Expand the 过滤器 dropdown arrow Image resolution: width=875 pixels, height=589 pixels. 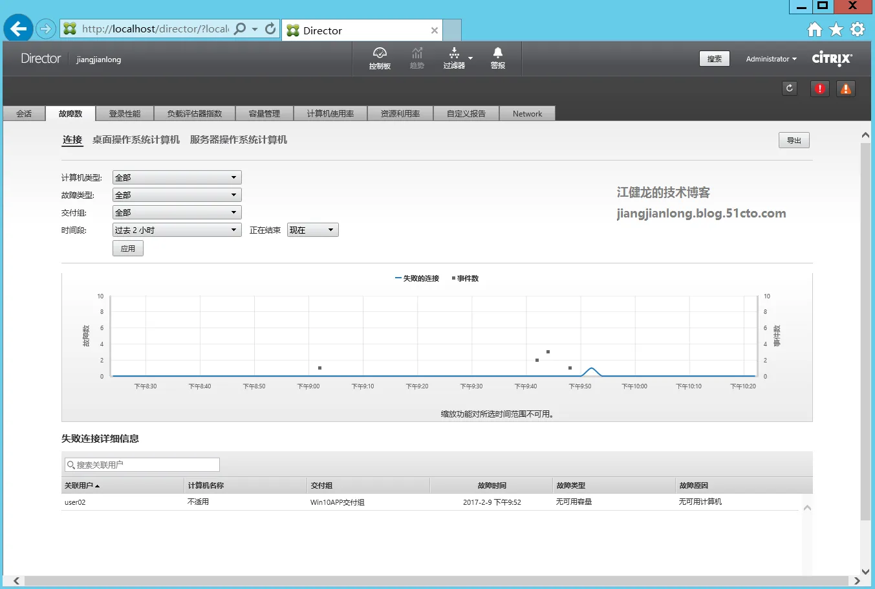tap(470, 58)
